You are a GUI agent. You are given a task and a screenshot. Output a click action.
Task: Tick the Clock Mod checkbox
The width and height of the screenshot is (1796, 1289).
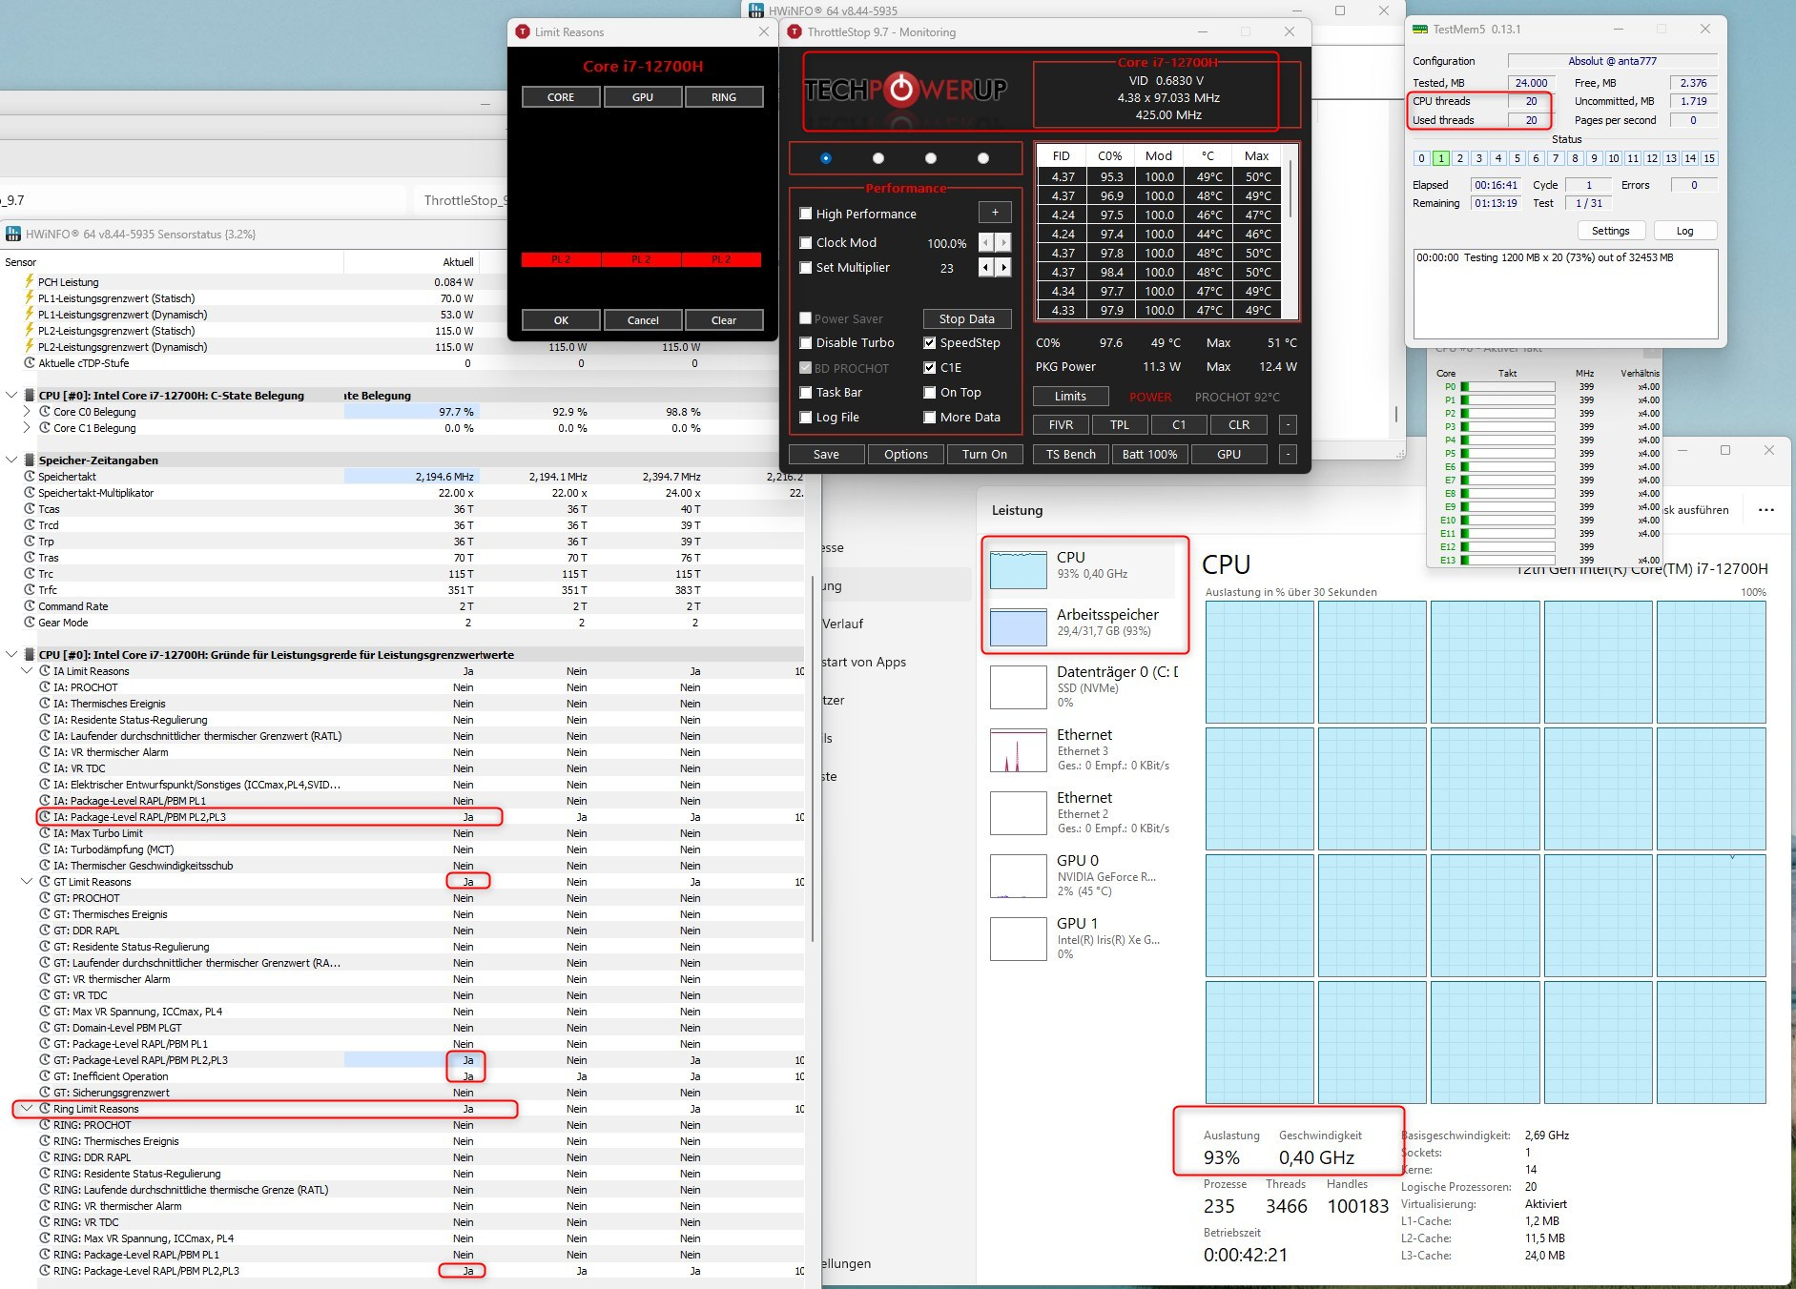(x=806, y=242)
